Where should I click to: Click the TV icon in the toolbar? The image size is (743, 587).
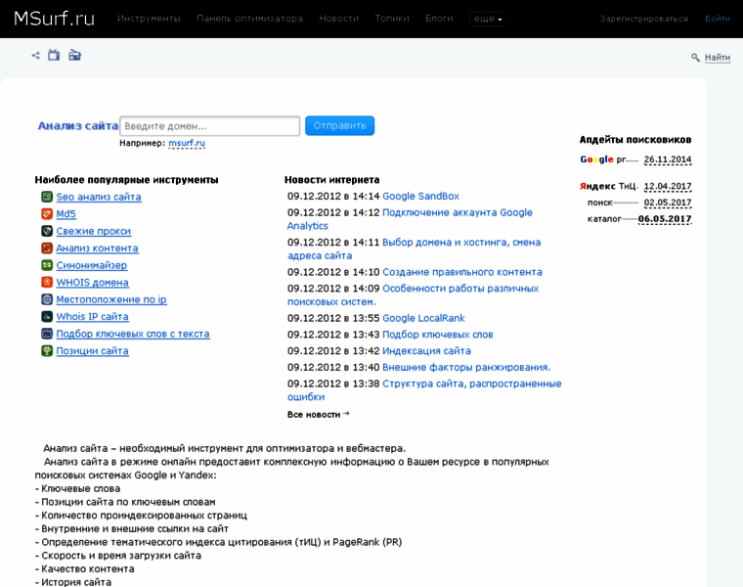pos(54,55)
